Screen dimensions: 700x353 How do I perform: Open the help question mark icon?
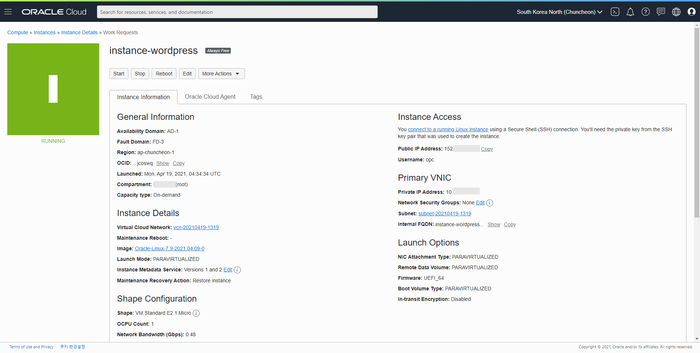click(x=646, y=12)
